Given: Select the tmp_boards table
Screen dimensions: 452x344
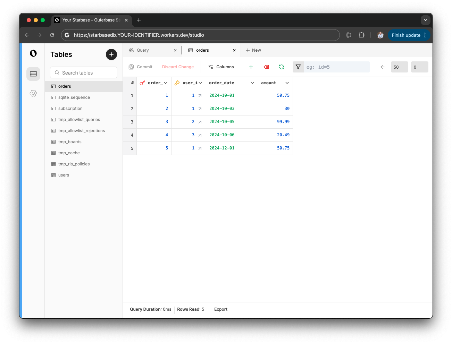Looking at the screenshot, I should pyautogui.click(x=84, y=142).
